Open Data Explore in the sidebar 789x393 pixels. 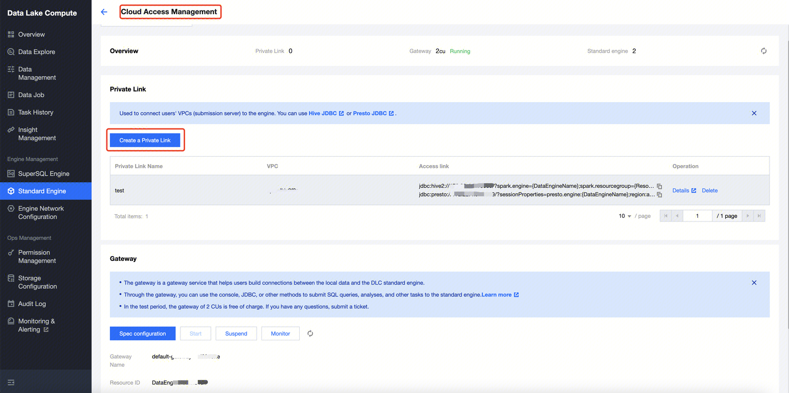click(x=36, y=52)
